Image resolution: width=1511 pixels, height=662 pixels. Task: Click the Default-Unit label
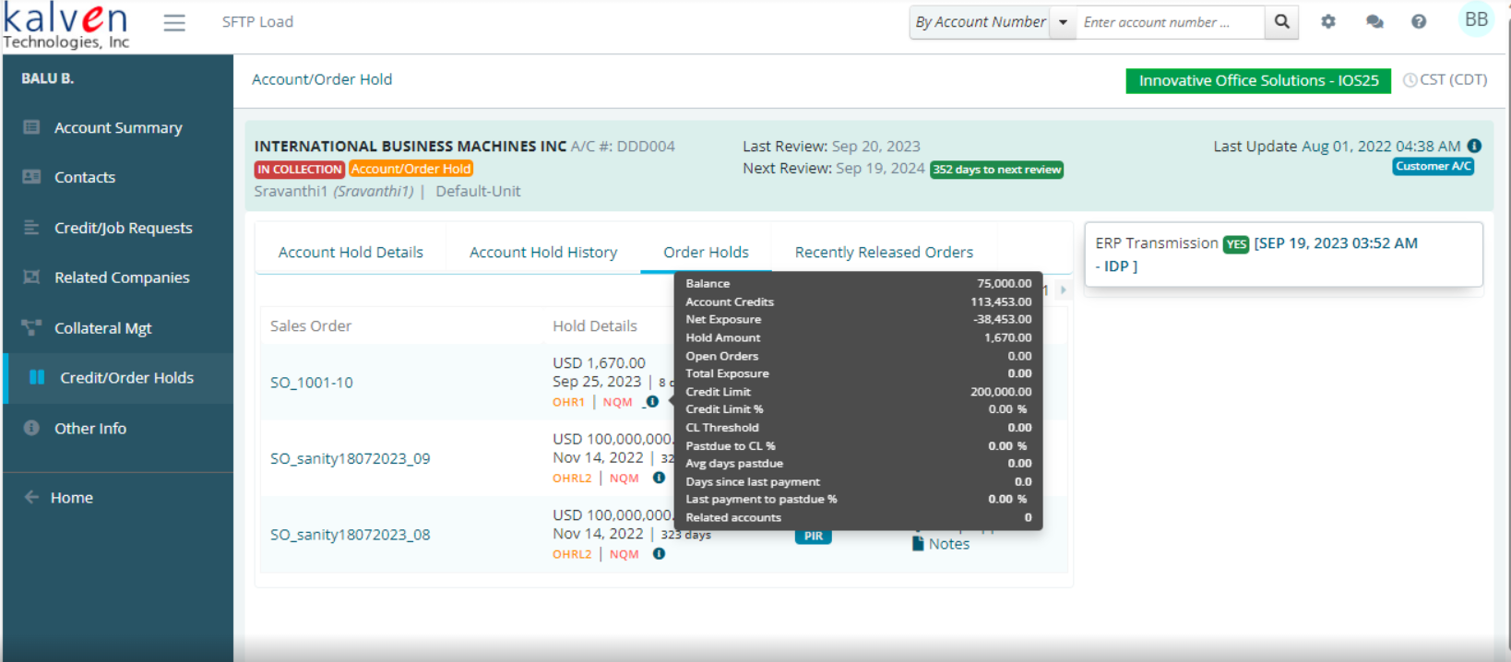point(478,191)
